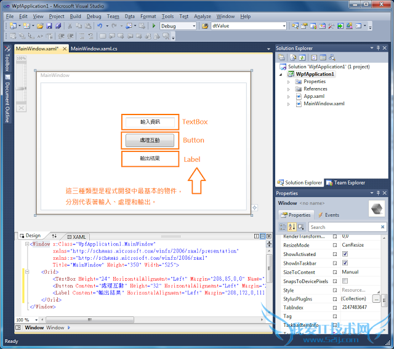The image size is (394, 349).
Task: Open the Build menu
Action: pos(75,16)
